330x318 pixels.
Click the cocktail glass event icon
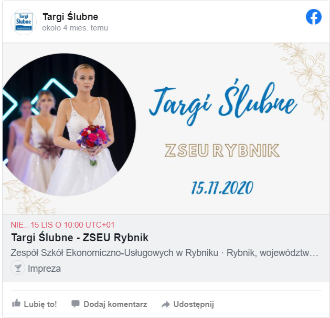tap(18, 268)
